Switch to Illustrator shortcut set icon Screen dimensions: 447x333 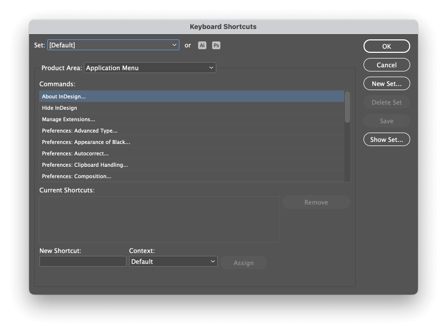[202, 45]
